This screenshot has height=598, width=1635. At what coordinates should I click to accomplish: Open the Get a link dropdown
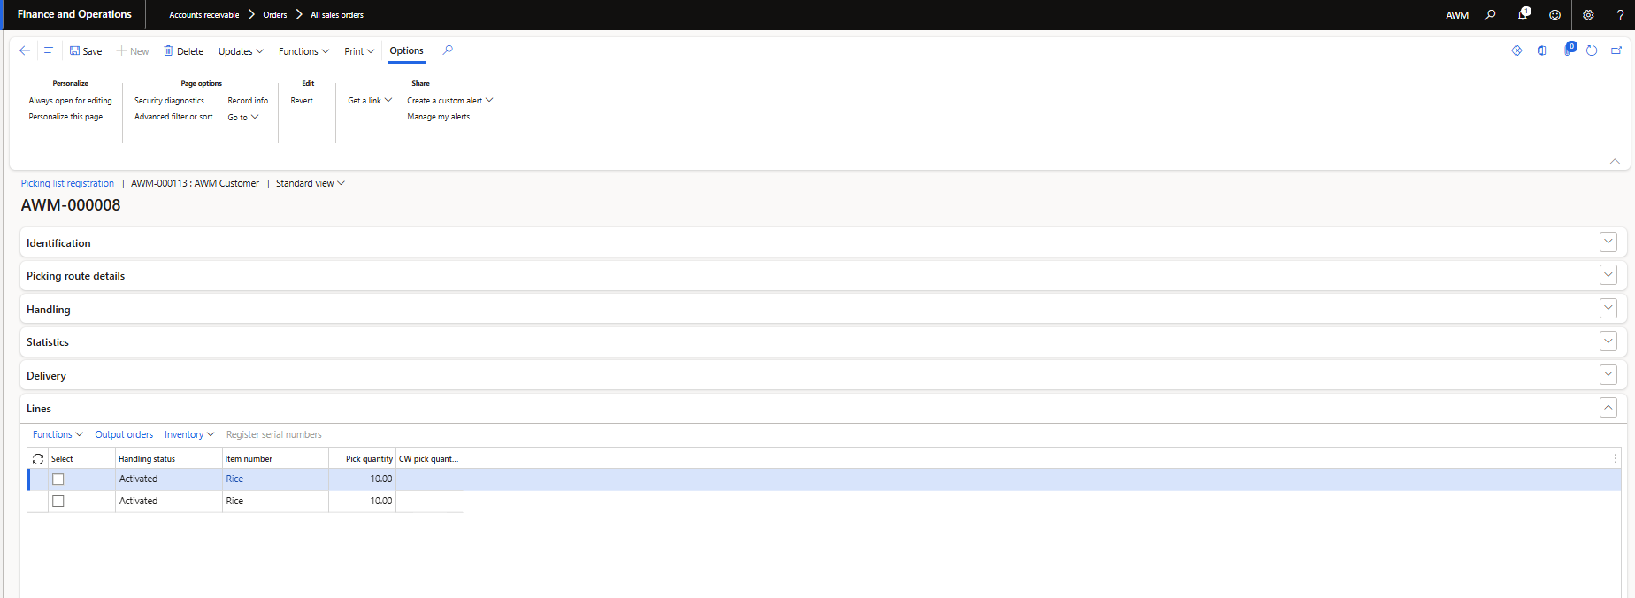point(370,101)
